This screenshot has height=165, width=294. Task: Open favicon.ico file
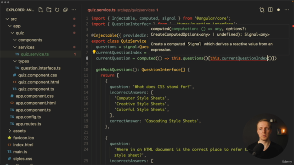[23, 138]
